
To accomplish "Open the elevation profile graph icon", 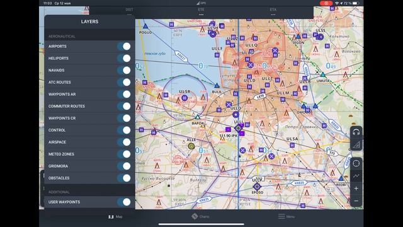I will [x=356, y=176].
